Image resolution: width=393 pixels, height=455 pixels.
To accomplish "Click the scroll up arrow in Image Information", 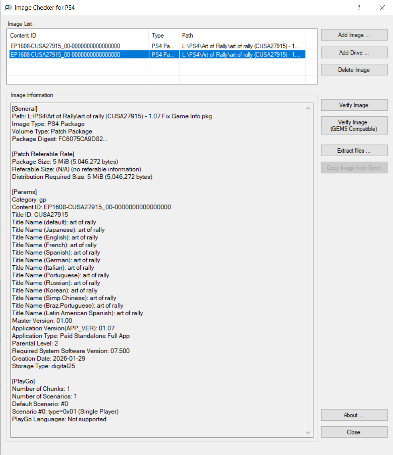I will click(308, 108).
